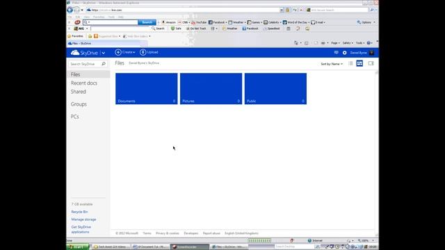This screenshot has width=445, height=250.
Task: Open Word of the Day toolbar dropdown
Action: point(296,22)
